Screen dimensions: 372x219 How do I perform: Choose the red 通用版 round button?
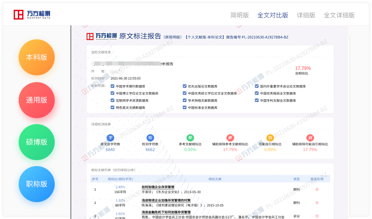coord(36,100)
